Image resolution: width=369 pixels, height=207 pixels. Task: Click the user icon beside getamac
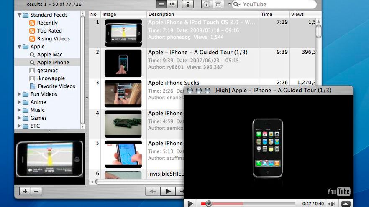click(x=32, y=71)
